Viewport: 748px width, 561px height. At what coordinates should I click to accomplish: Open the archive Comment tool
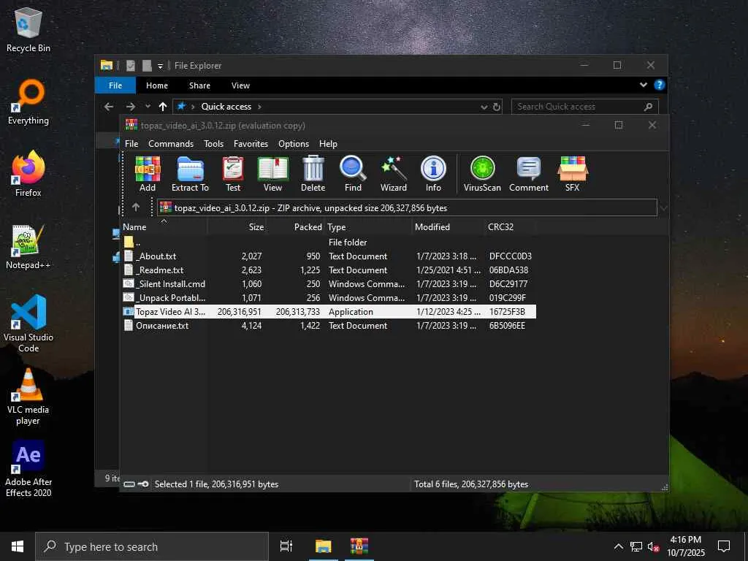(x=529, y=174)
